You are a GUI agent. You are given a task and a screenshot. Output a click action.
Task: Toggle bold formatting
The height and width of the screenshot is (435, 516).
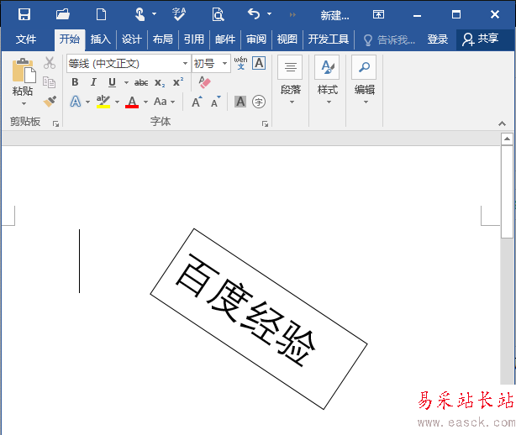[x=75, y=82]
